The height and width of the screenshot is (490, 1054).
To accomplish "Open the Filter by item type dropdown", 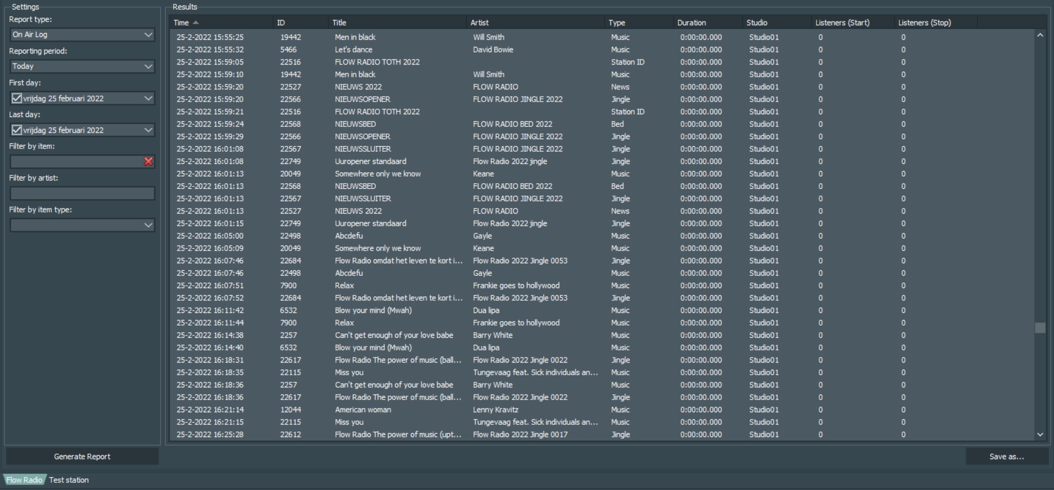I will 147,225.
